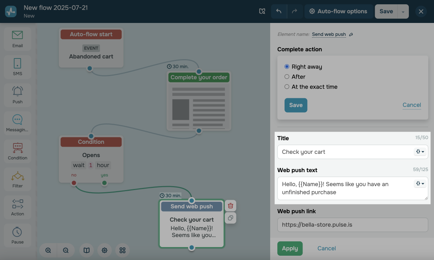
Task: Expand variables dropdown in Web push text
Action: [x=420, y=184]
